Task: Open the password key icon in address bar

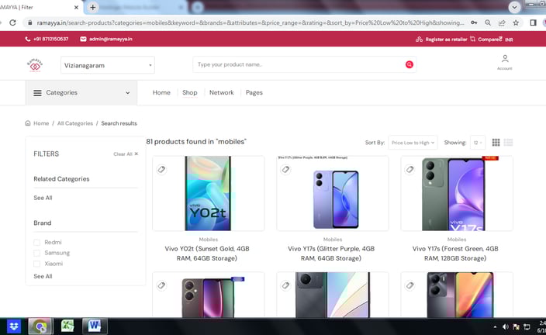Action: pos(474,22)
